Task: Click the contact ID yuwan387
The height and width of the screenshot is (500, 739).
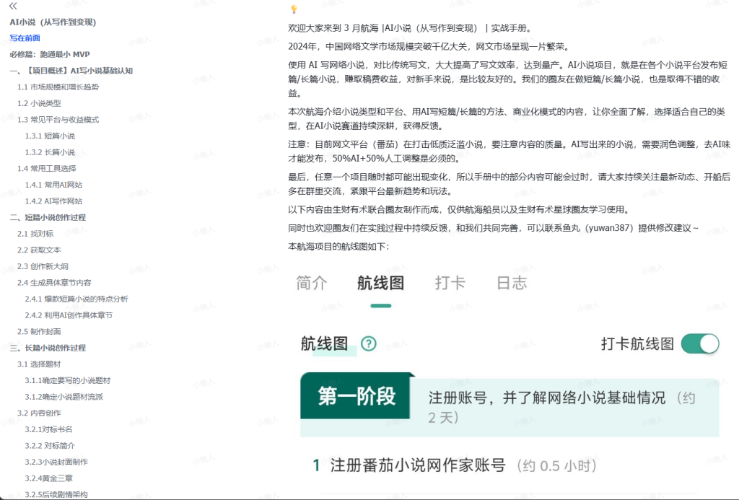Action: click(x=608, y=228)
